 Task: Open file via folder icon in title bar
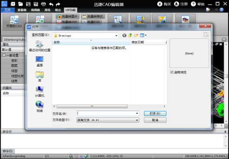coord(20,4)
